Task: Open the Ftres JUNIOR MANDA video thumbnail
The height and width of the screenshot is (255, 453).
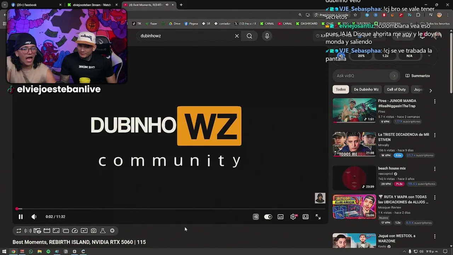Action: click(x=354, y=110)
